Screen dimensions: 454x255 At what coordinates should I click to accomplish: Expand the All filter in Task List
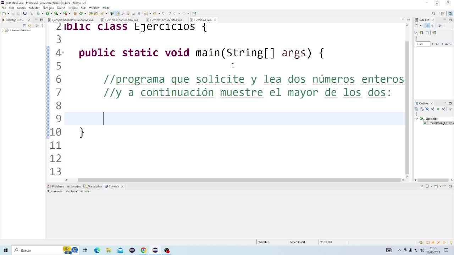pyautogui.click(x=433, y=44)
